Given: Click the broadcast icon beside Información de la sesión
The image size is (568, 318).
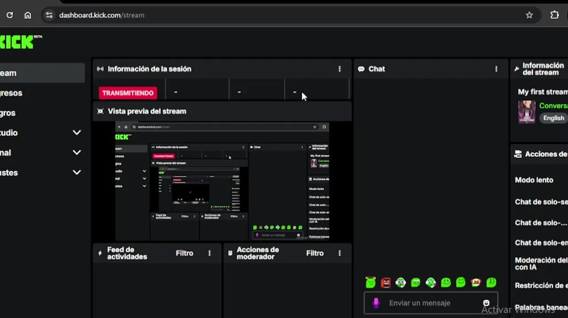Looking at the screenshot, I should click(100, 69).
